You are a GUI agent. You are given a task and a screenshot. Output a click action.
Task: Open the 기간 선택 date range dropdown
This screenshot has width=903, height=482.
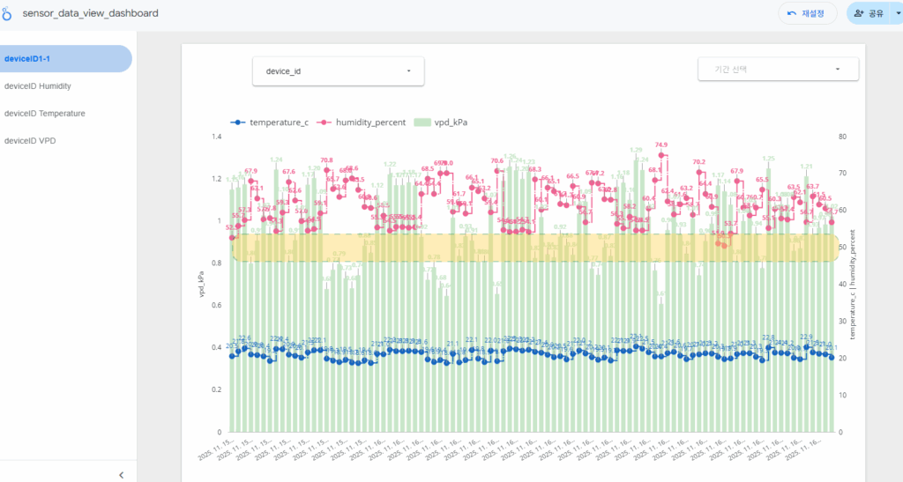[x=778, y=69]
